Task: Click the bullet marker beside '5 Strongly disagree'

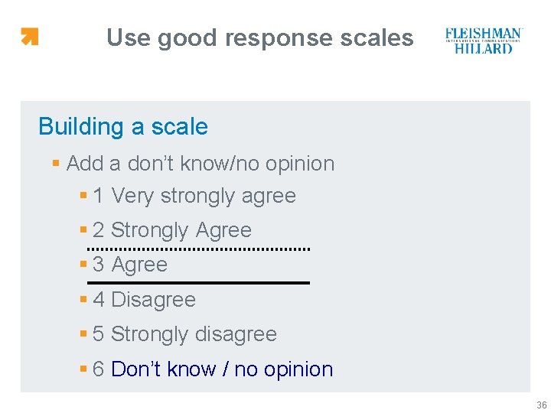Action: pyautogui.click(x=83, y=334)
